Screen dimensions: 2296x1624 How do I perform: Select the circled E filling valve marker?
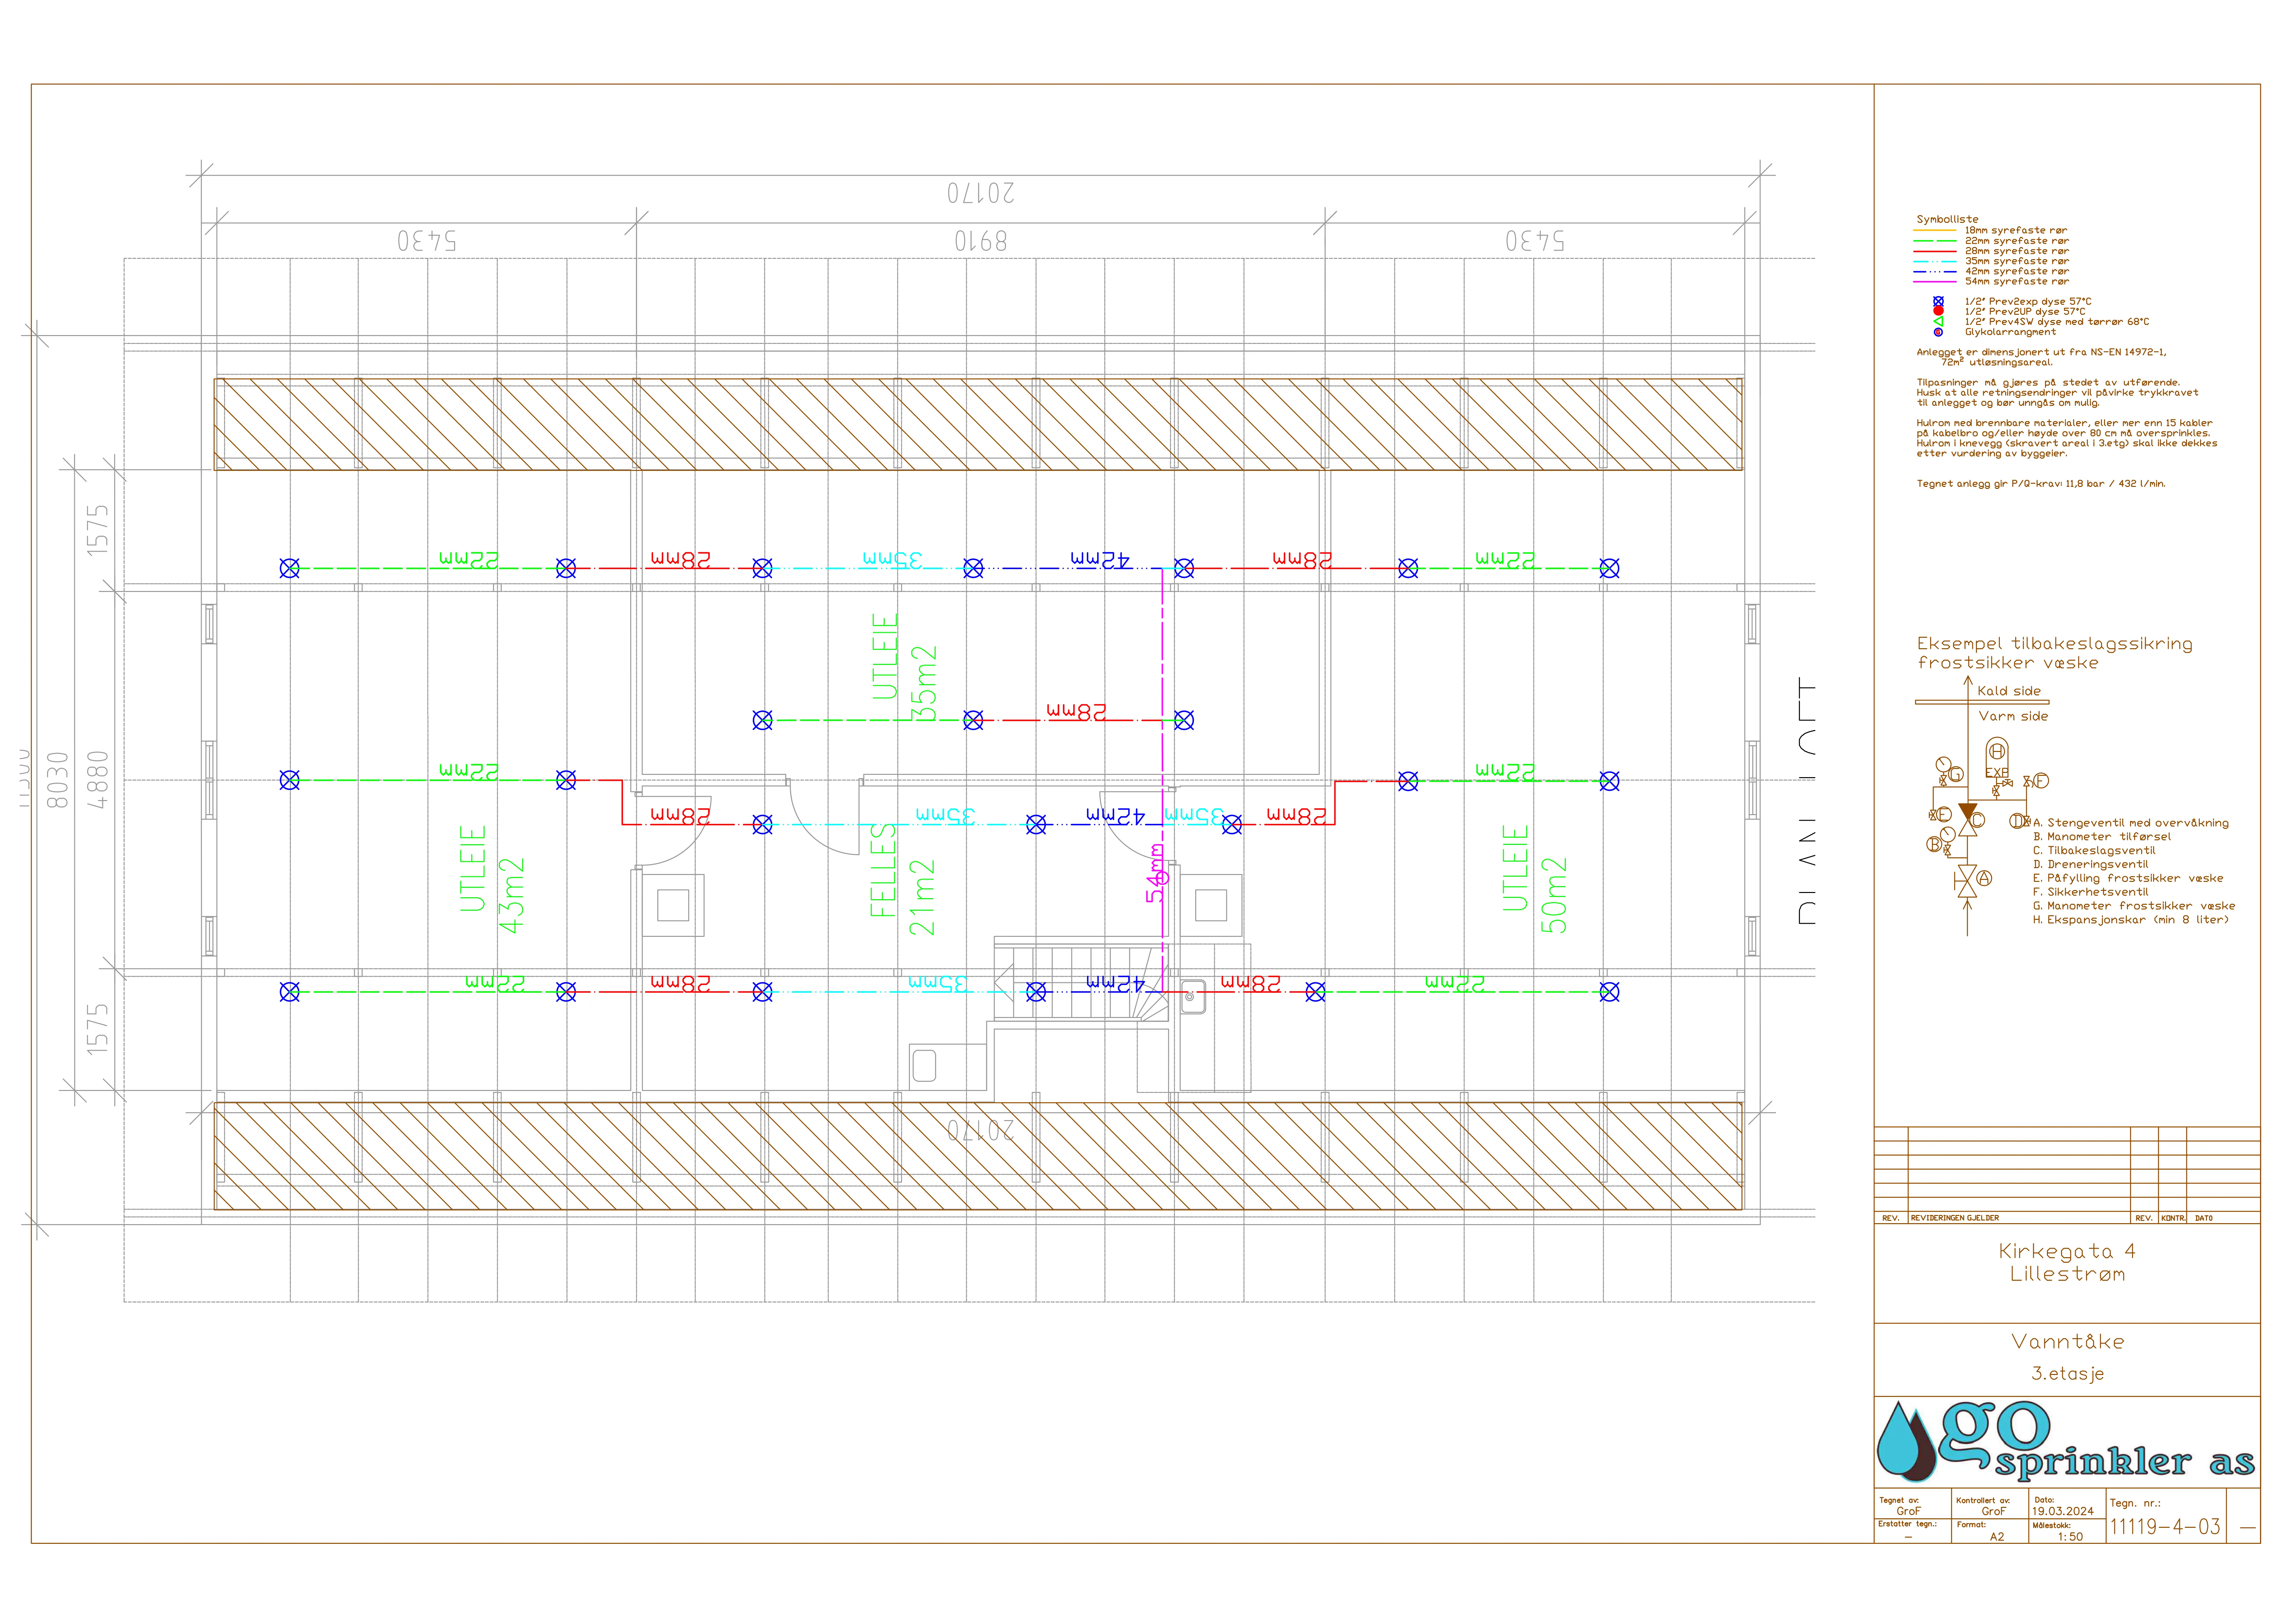pyautogui.click(x=1944, y=814)
